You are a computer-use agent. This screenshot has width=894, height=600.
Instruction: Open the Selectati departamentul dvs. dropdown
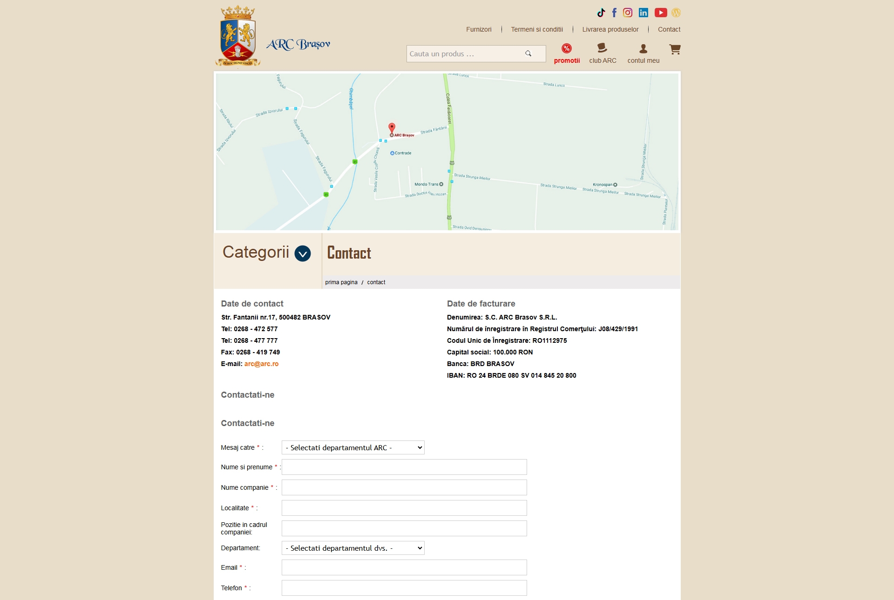pyautogui.click(x=353, y=548)
